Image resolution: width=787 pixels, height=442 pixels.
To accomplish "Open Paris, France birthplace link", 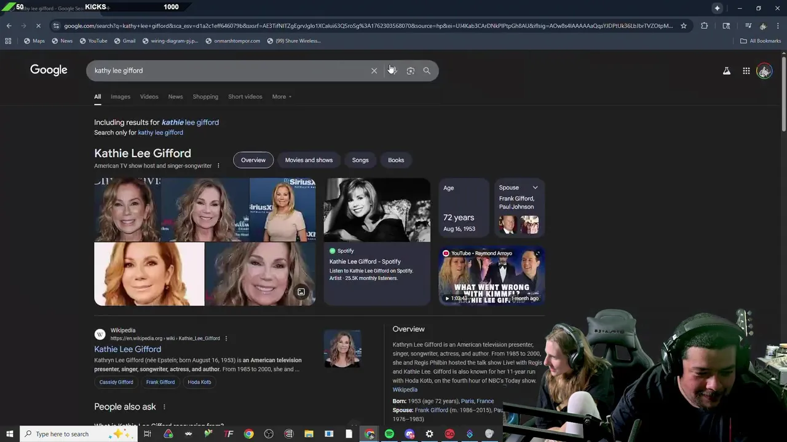I will (477, 401).
